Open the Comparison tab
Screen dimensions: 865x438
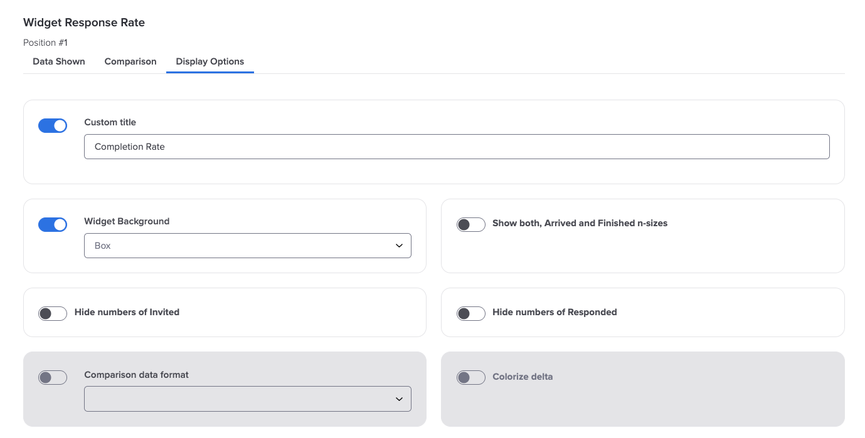point(130,61)
